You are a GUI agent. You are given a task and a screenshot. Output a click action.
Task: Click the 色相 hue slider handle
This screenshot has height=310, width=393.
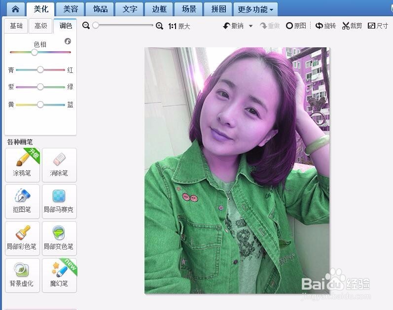point(35,52)
